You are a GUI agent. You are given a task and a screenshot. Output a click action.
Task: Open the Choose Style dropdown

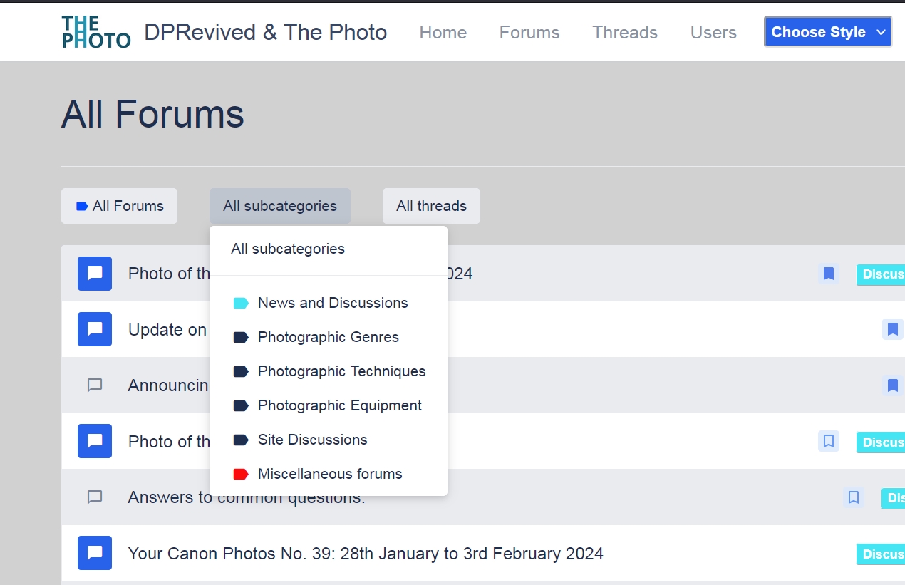click(827, 32)
